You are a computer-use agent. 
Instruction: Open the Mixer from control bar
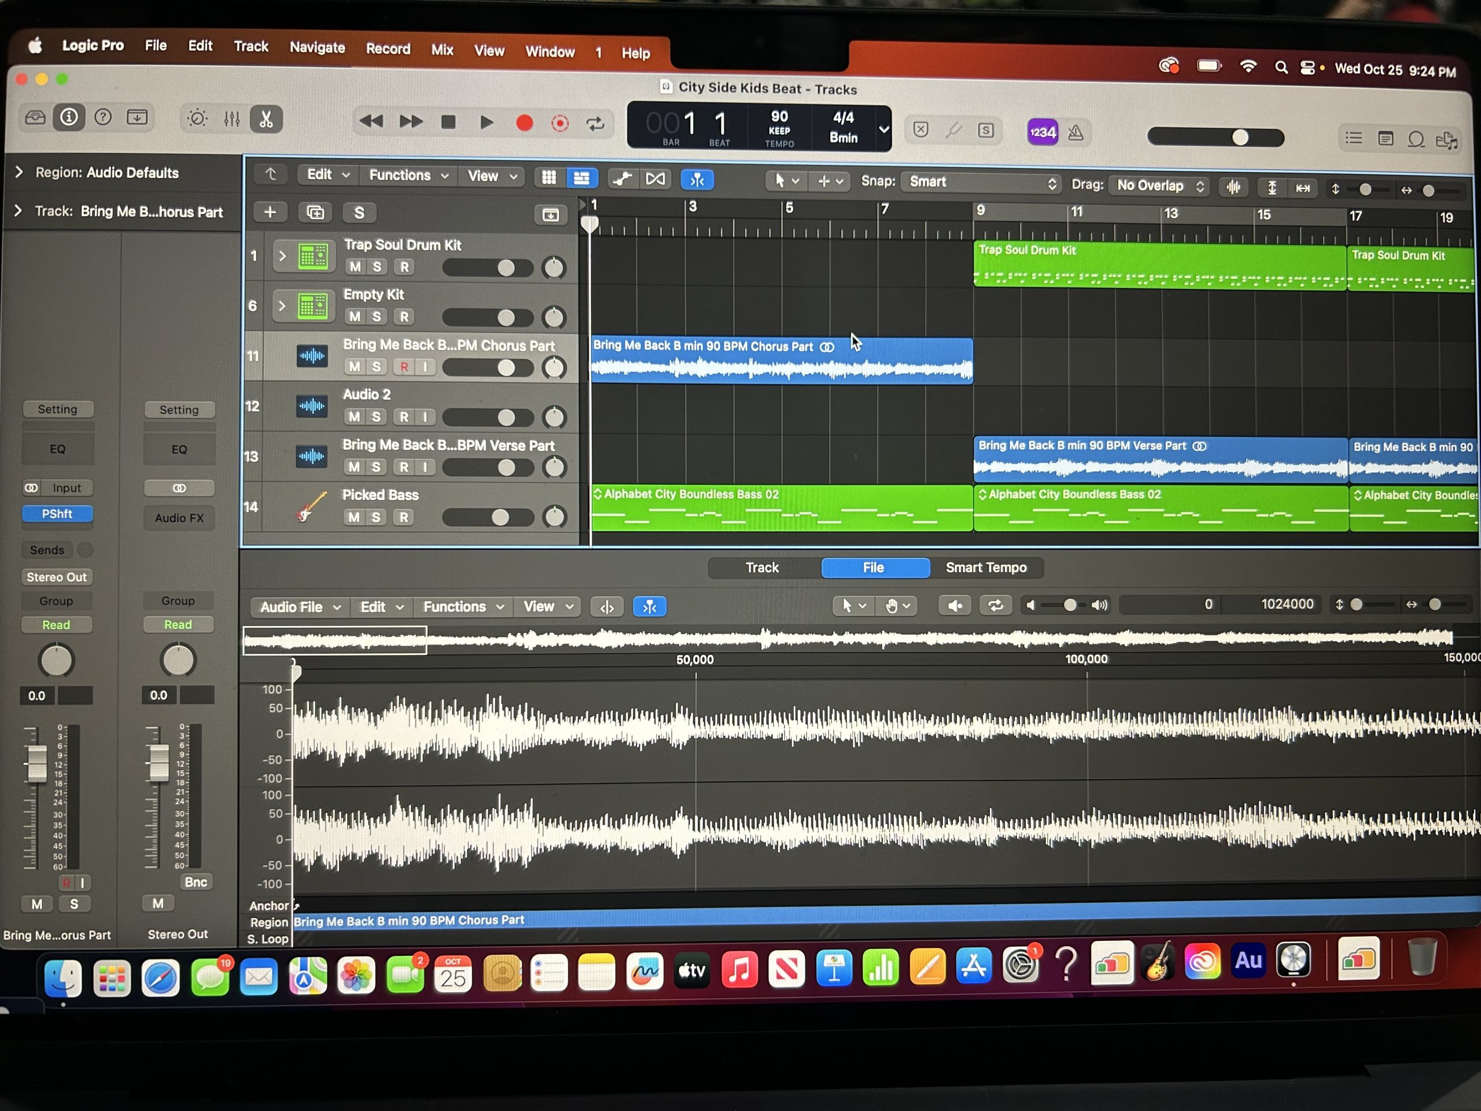pos(231,119)
